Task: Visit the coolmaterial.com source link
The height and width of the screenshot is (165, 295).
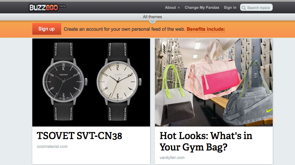Action: (x=52, y=146)
